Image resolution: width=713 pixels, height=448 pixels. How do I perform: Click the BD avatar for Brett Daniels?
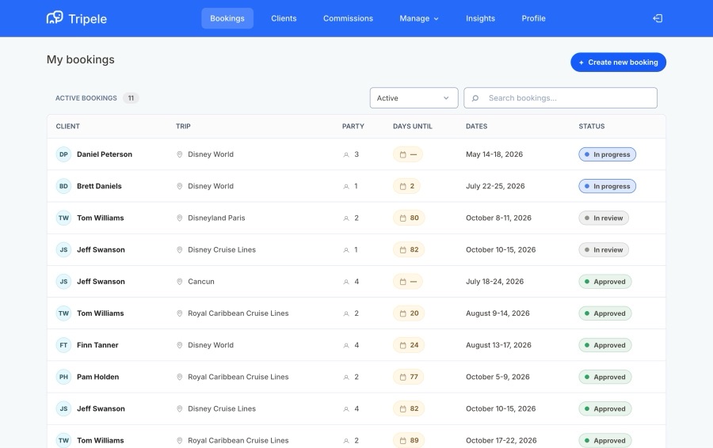(63, 186)
